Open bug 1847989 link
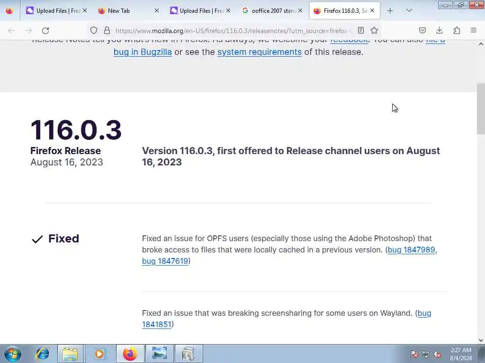 (411, 250)
